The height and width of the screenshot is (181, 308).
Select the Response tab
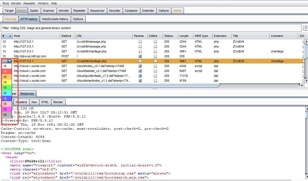coord(27,94)
